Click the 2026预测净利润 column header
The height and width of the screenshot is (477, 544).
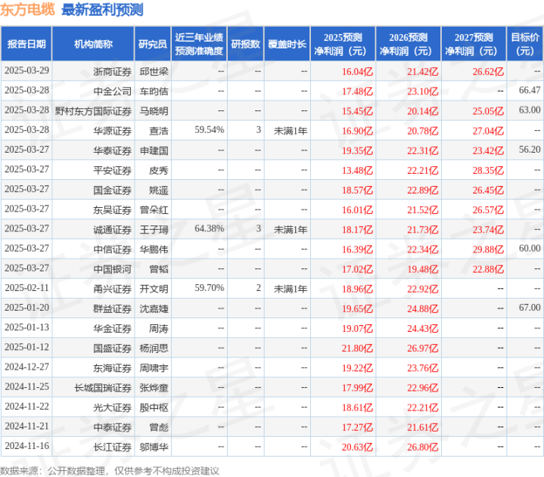coord(408,44)
